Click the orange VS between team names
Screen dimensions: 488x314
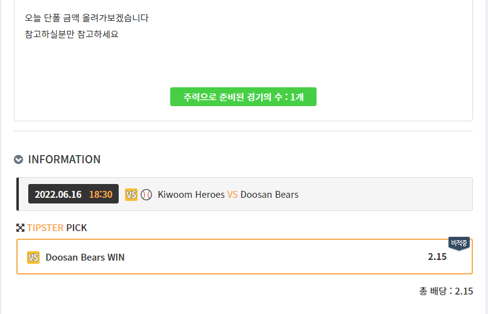pos(232,195)
